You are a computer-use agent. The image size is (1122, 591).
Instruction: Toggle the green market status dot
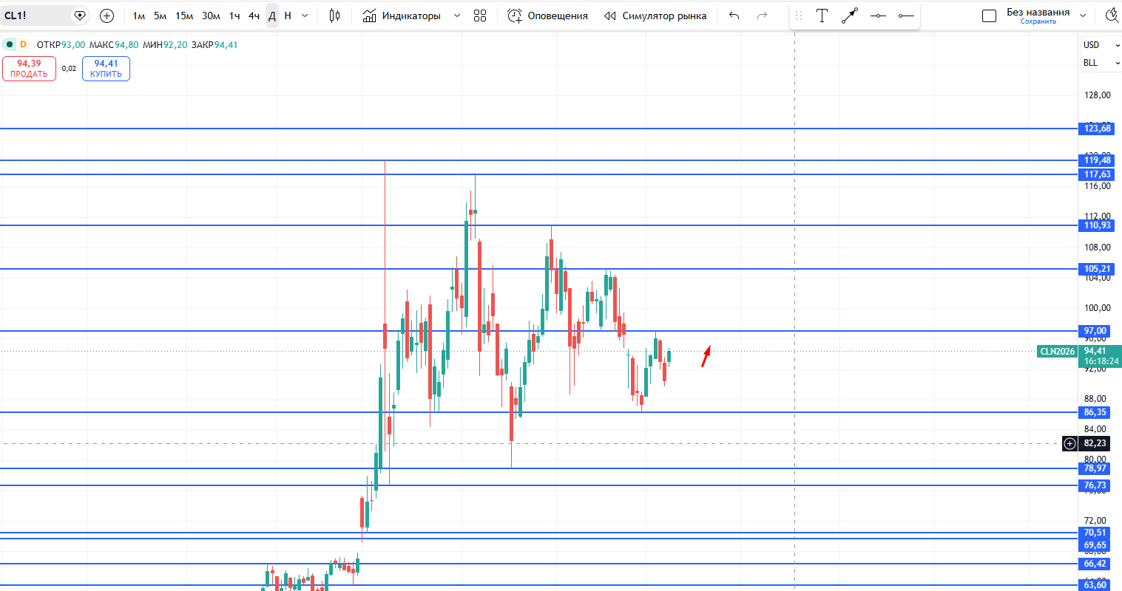[10, 44]
